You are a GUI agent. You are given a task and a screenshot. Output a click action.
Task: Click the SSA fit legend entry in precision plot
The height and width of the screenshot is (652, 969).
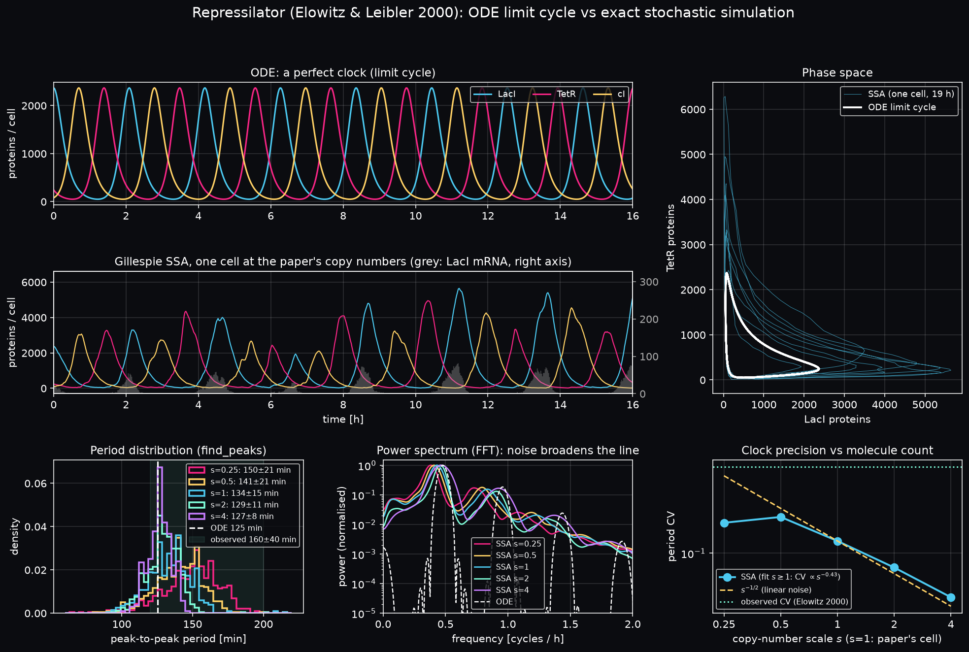coord(779,577)
